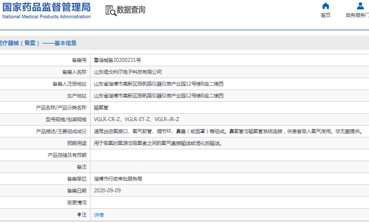Click the 备案号 row label

point(79,60)
